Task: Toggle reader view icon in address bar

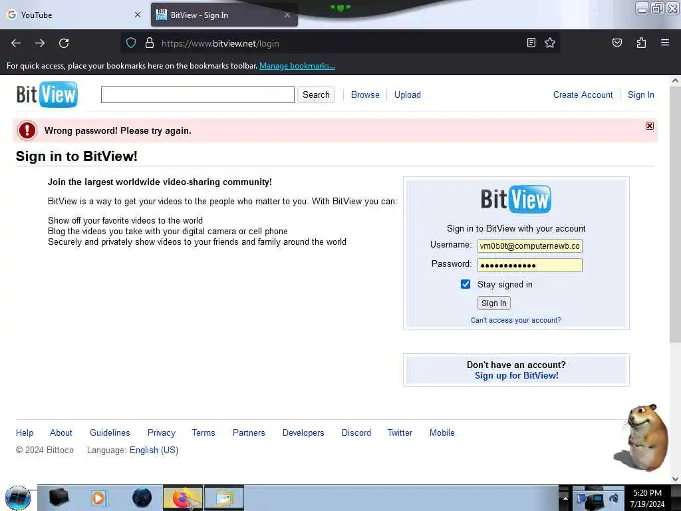Action: (x=531, y=43)
